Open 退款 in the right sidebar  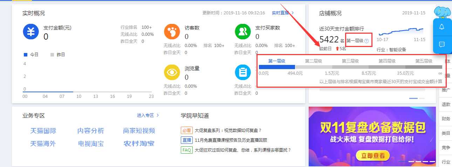446,105
